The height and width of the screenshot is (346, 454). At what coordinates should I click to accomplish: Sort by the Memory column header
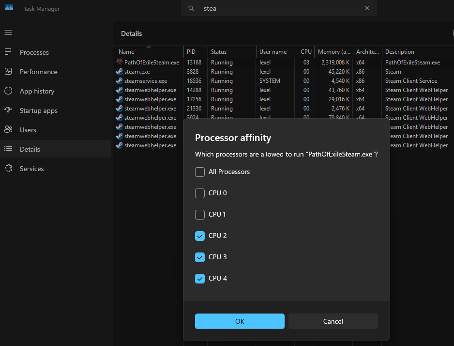click(333, 51)
